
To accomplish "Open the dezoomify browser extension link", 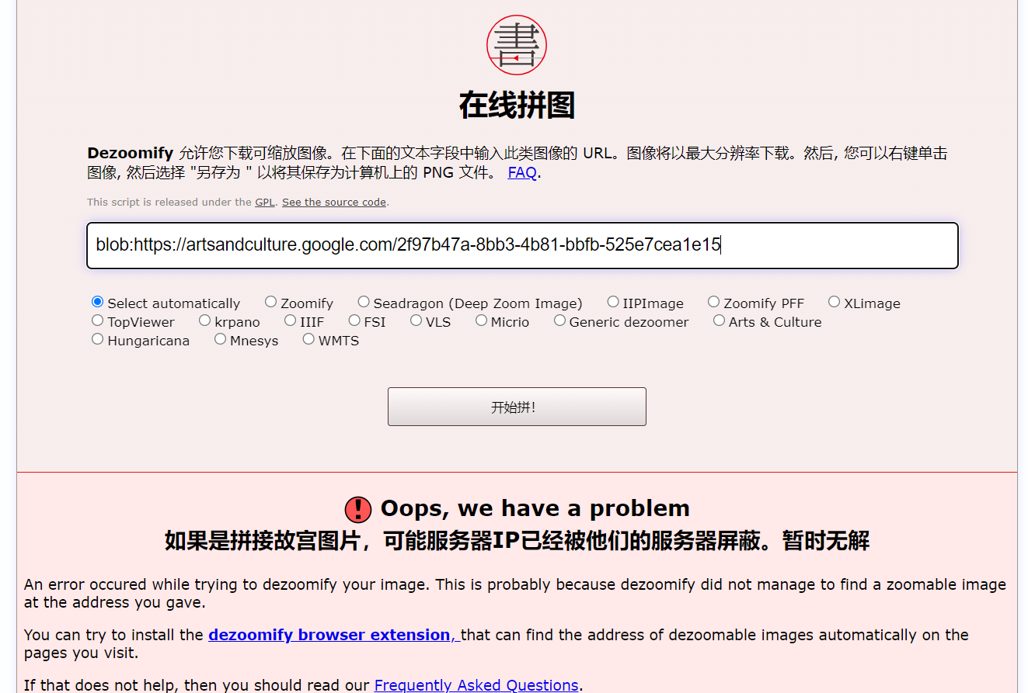I will coord(330,635).
